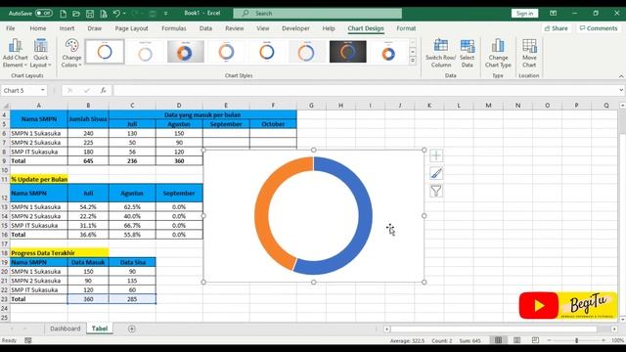Image resolution: width=626 pixels, height=352 pixels.
Task: Click Ribbon Display Options icon
Action: click(x=553, y=13)
